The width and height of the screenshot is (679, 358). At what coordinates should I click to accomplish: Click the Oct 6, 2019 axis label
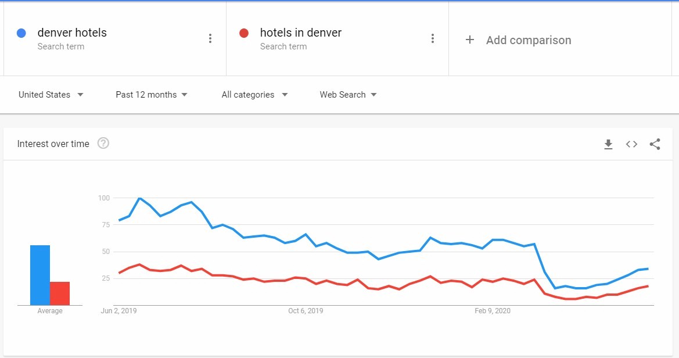tap(306, 311)
